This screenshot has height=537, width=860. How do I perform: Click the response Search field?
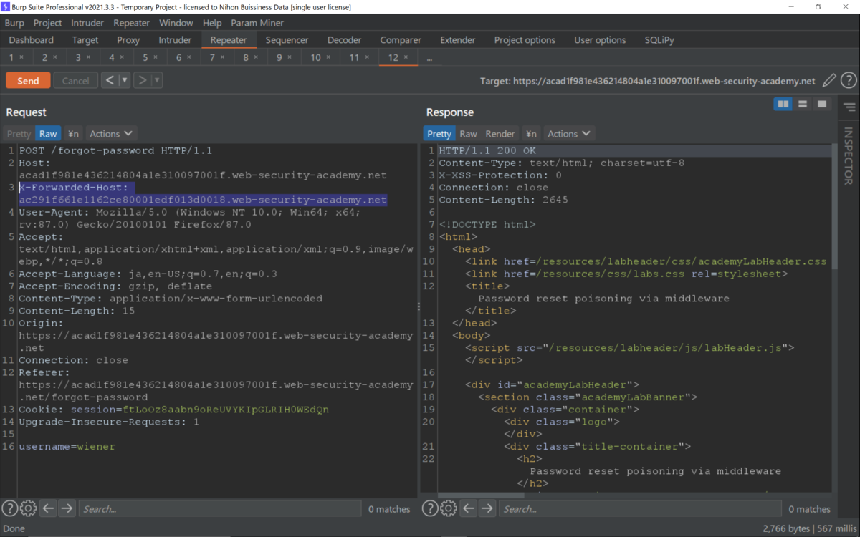pyautogui.click(x=640, y=509)
